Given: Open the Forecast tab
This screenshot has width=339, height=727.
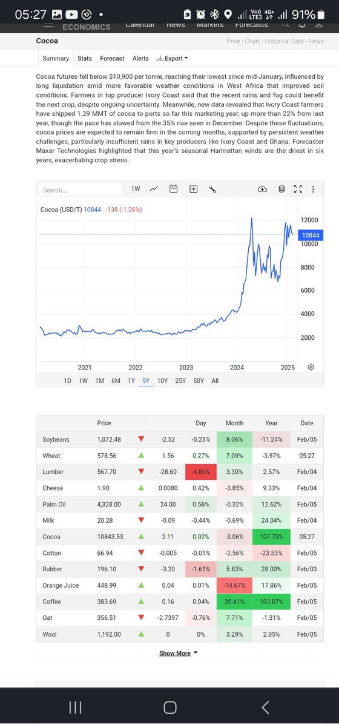Looking at the screenshot, I should [x=112, y=59].
